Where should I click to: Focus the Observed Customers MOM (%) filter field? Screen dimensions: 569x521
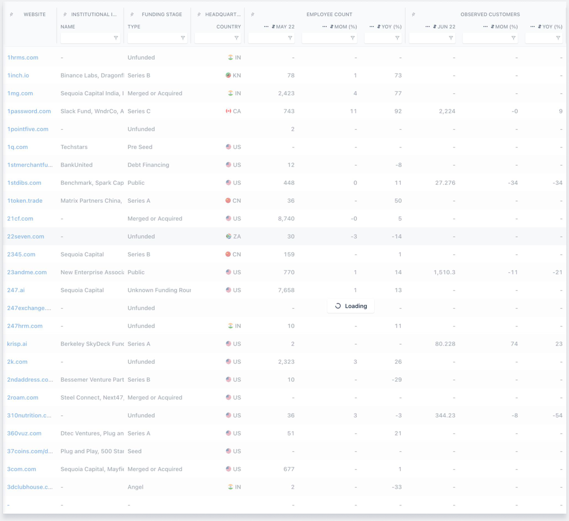[x=490, y=38]
